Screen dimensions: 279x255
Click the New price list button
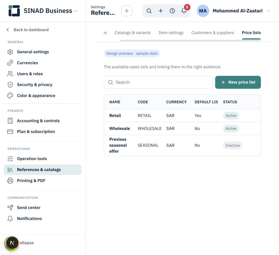pyautogui.click(x=238, y=82)
